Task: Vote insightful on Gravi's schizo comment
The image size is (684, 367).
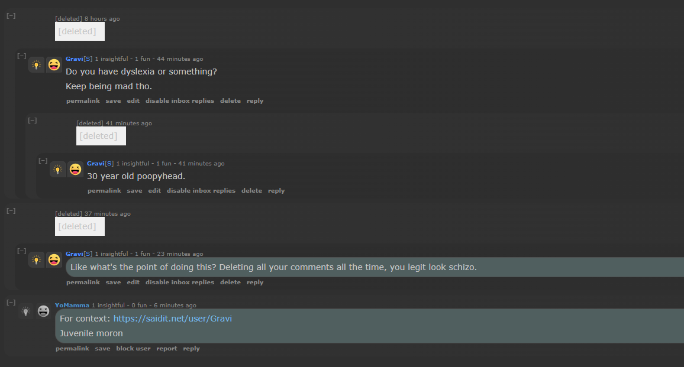Action: click(x=37, y=260)
